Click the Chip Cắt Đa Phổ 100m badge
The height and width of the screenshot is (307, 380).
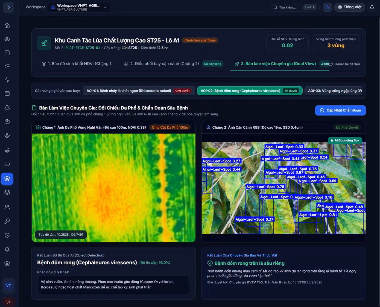coord(170,127)
